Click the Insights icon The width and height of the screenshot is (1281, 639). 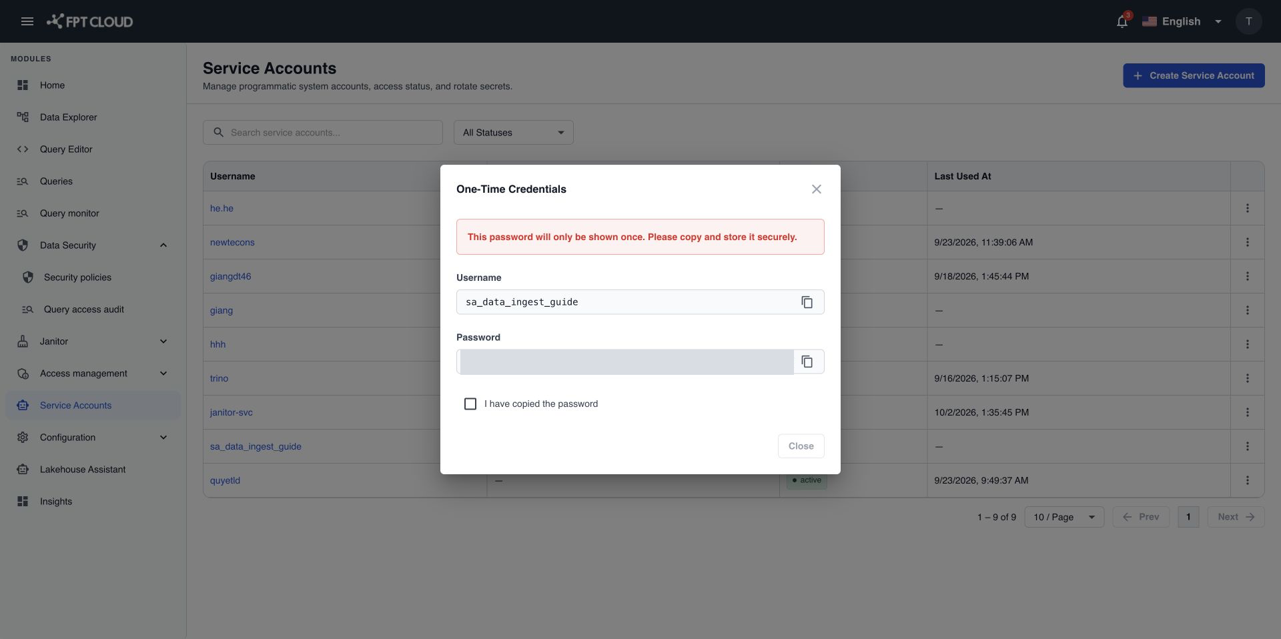pyautogui.click(x=23, y=502)
